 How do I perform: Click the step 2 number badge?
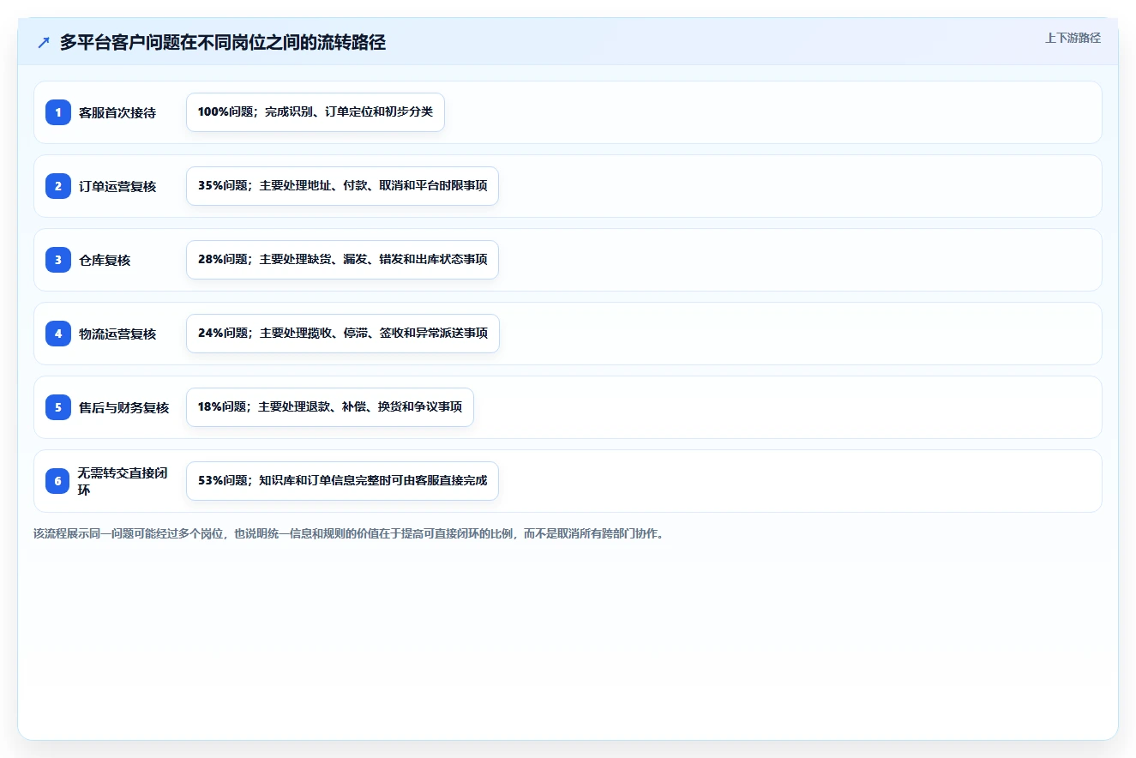(x=58, y=186)
